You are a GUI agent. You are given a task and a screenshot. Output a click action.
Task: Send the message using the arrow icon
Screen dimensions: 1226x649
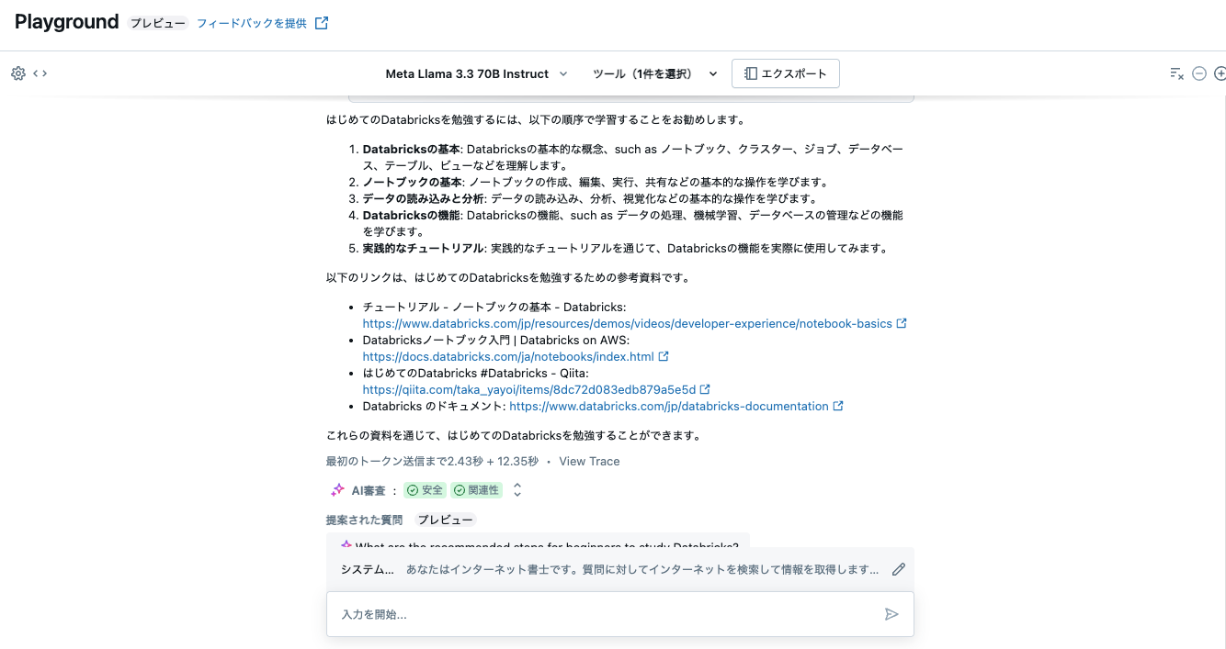point(891,614)
